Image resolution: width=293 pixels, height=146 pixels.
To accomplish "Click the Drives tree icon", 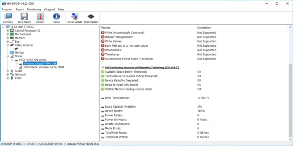I will click(12, 56).
